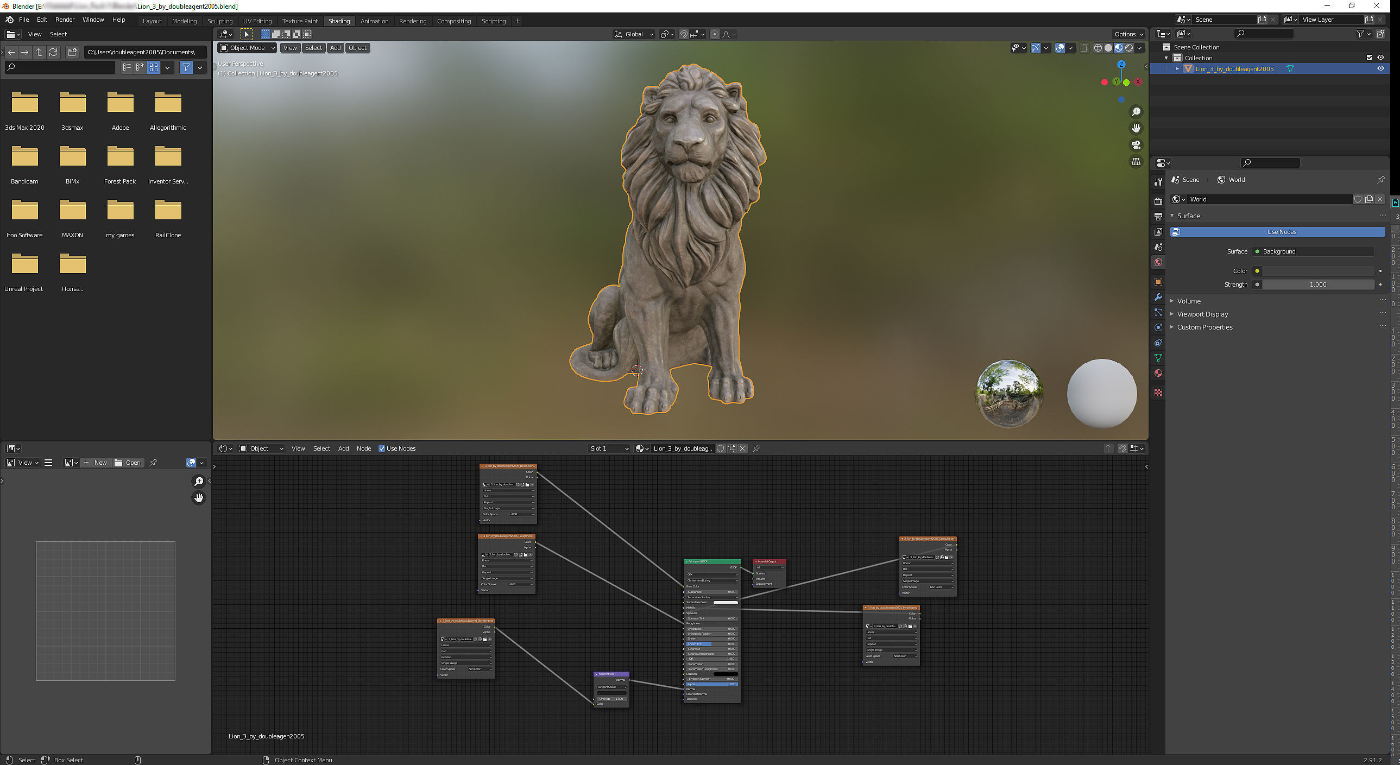Click Use Nodes button in World properties
This screenshot has width=1400, height=765.
coord(1278,232)
